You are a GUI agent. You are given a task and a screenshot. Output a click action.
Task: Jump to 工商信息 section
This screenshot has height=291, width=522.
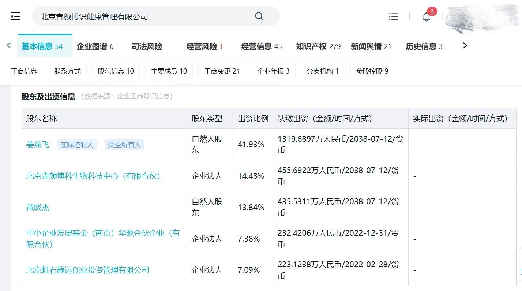pyautogui.click(x=24, y=71)
